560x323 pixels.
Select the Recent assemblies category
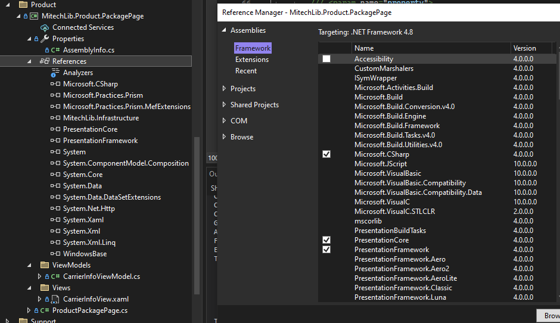(246, 71)
